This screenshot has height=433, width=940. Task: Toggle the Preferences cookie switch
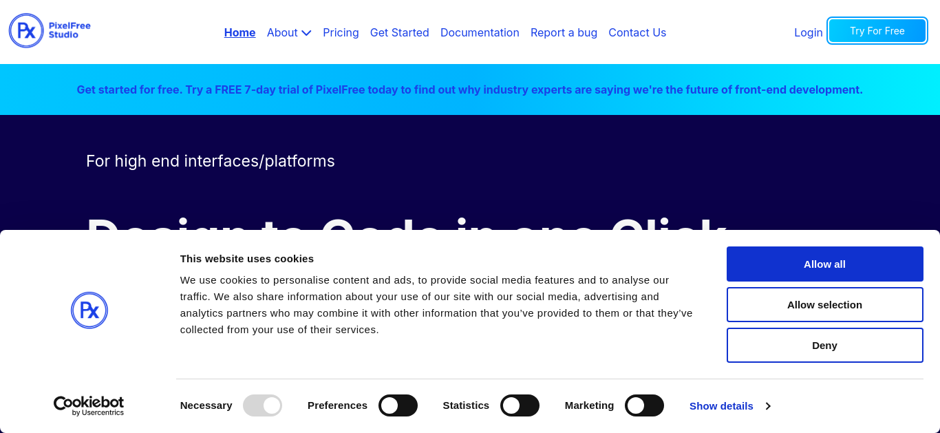(398, 405)
